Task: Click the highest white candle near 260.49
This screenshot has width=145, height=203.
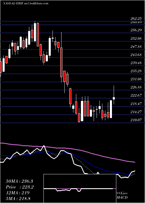Action: 35,32
